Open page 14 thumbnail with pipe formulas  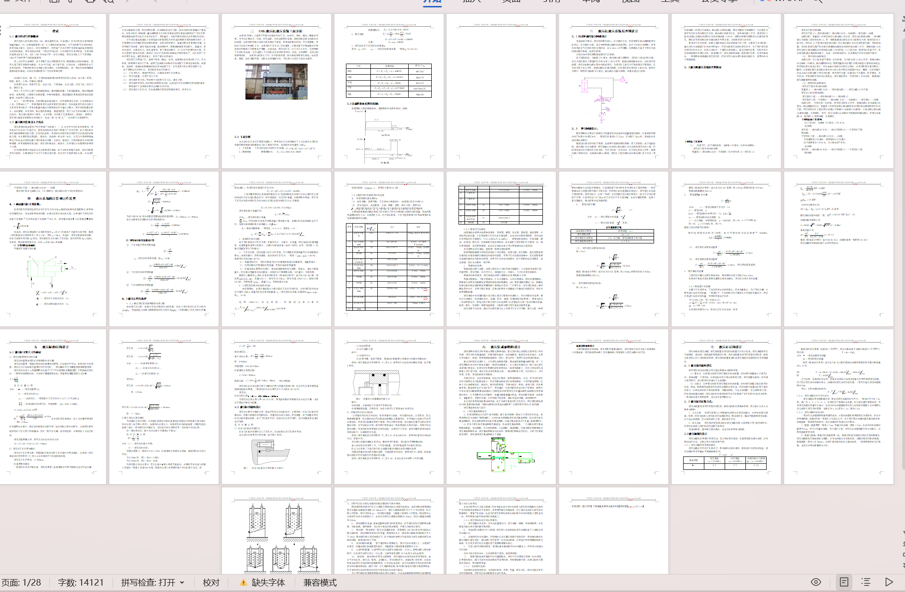(x=613, y=249)
